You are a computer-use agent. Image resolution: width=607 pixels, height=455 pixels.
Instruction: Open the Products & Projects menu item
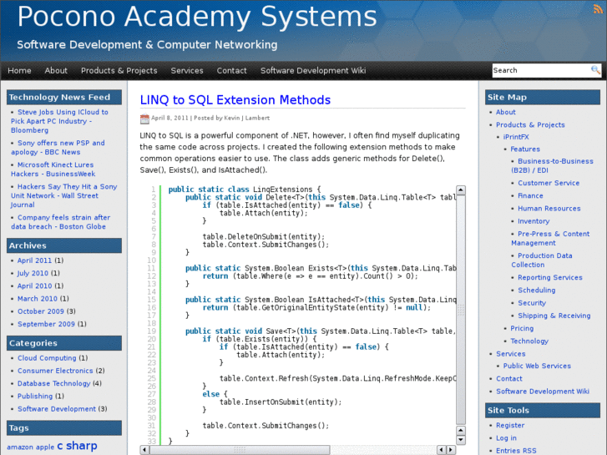click(x=119, y=71)
